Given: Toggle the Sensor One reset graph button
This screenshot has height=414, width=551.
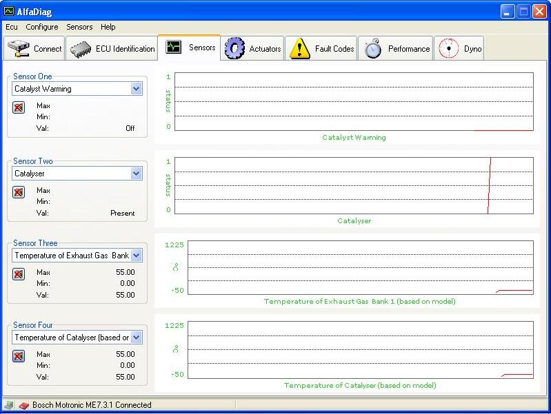Looking at the screenshot, I should pos(19,107).
